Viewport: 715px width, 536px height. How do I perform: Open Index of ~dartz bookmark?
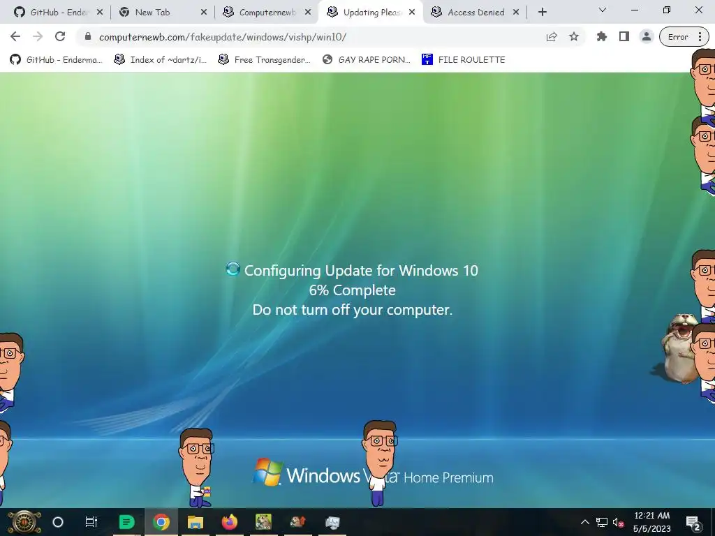click(160, 60)
